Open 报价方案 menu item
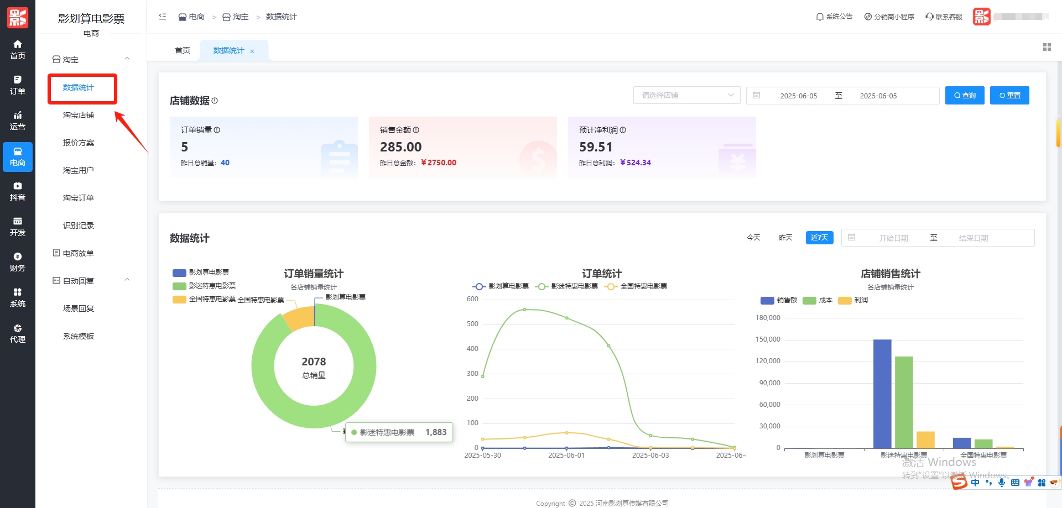 (79, 143)
